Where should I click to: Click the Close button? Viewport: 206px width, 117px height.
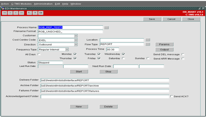coord(191,19)
